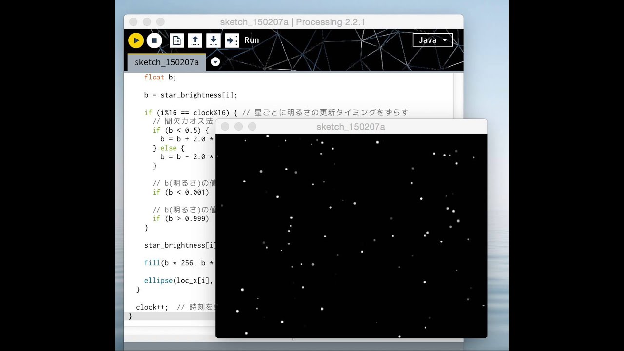624x351 pixels.
Task: Open a sketch with the up-arrow icon
Action: pos(195,40)
